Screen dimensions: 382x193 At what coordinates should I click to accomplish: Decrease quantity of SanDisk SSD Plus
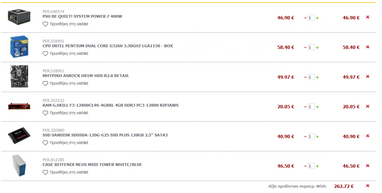[x=305, y=136]
